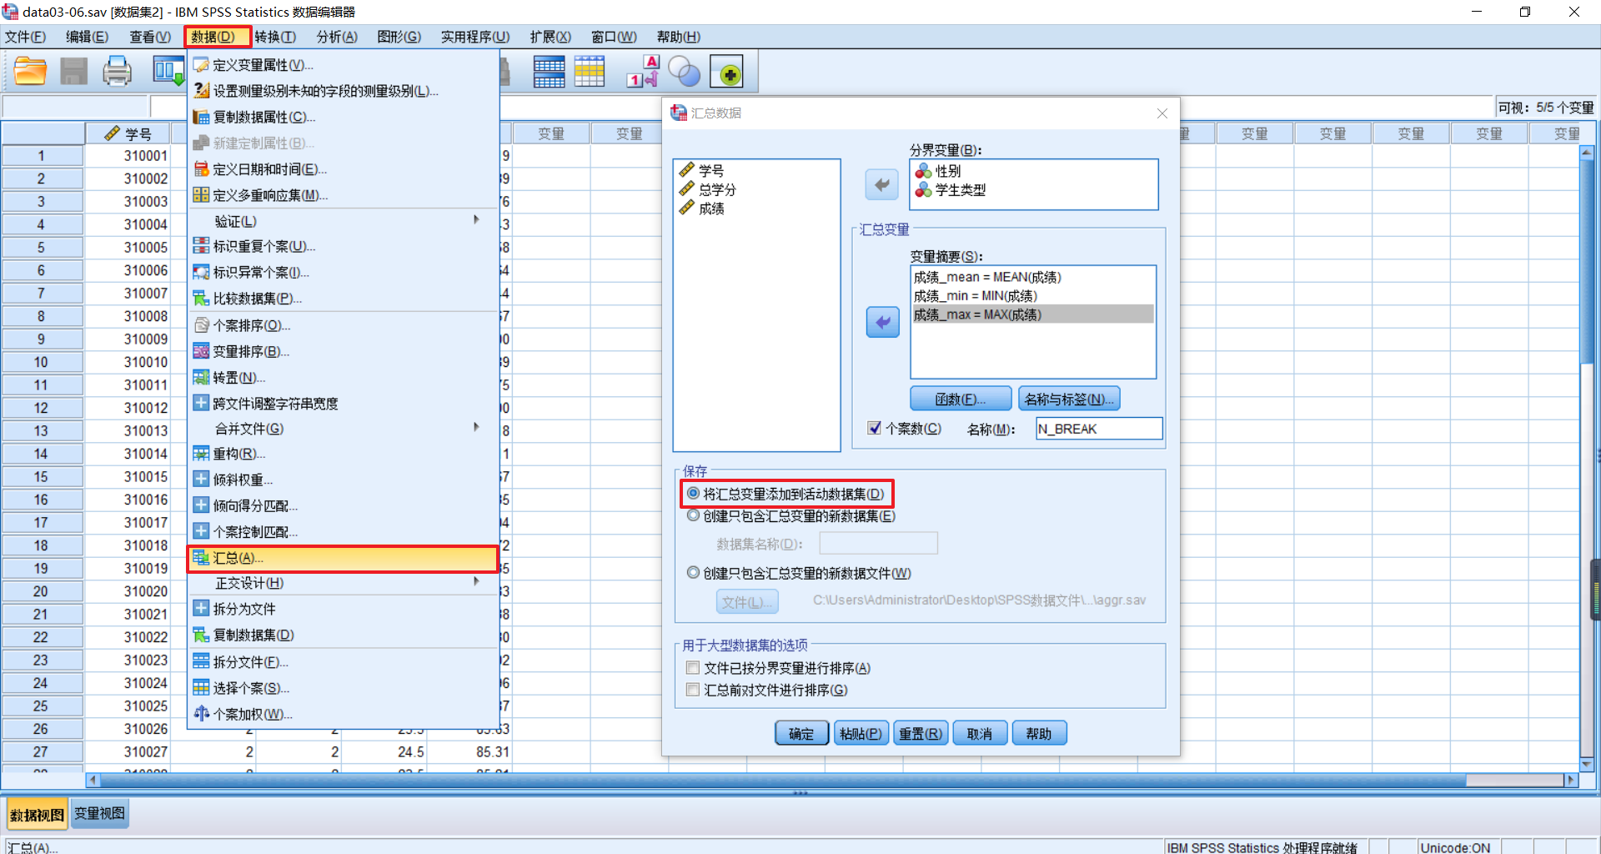Click the 定义多重响应集 menu icon

click(x=201, y=195)
